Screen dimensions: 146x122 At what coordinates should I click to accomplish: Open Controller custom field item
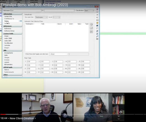(x=7, y=45)
